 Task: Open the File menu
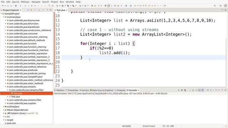tap(2, 2)
